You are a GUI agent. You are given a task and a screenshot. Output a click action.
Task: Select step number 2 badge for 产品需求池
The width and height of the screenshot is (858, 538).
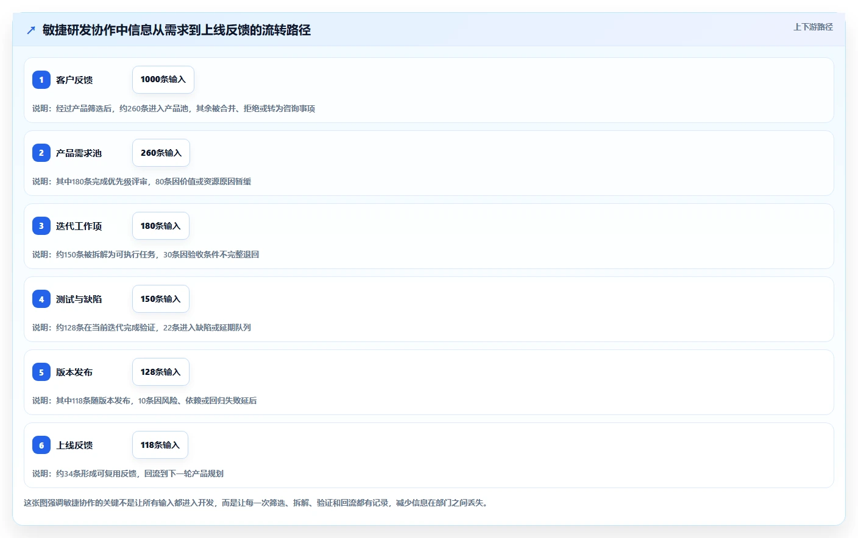click(41, 153)
